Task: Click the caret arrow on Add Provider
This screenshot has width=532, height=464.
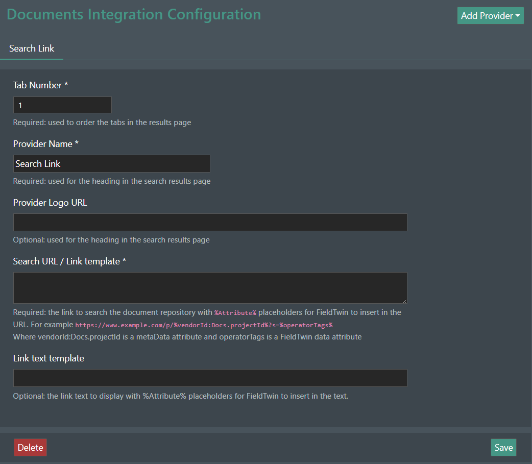Action: (518, 15)
